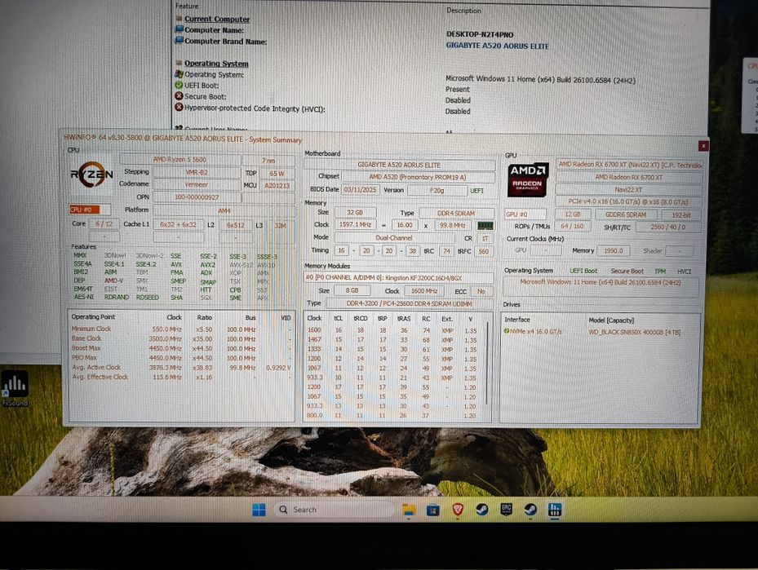Launch Brave browser from the taskbar
Viewport: 758px width, 570px height.
click(457, 510)
